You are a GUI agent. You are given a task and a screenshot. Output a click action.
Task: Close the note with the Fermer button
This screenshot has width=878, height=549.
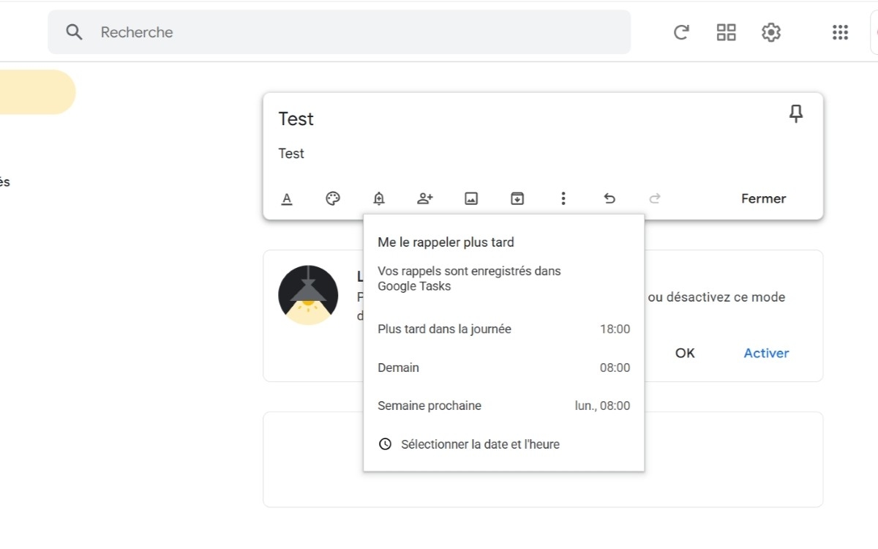(763, 198)
